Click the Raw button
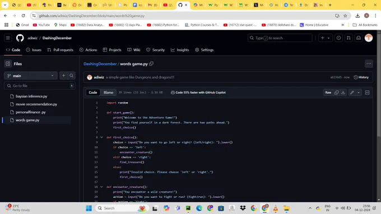381x214 pixels. point(328,92)
